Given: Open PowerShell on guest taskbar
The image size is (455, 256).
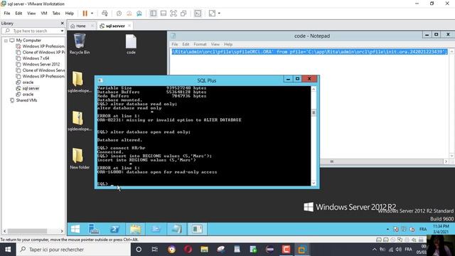Looking at the screenshot, I should (114, 229).
